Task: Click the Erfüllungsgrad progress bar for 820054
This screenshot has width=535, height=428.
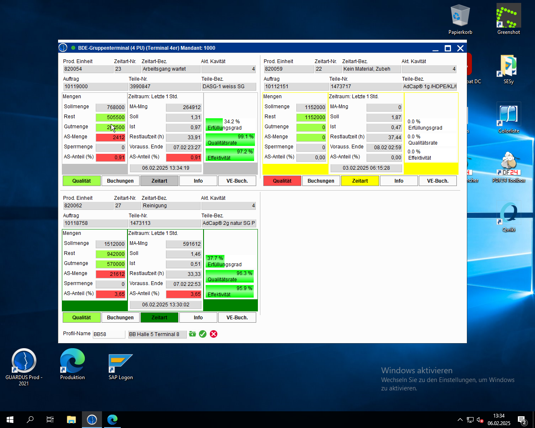Action: click(x=230, y=125)
